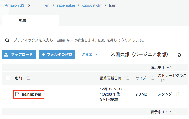Click the prefix search input field
This screenshot has height=119, width=189.
[98, 41]
